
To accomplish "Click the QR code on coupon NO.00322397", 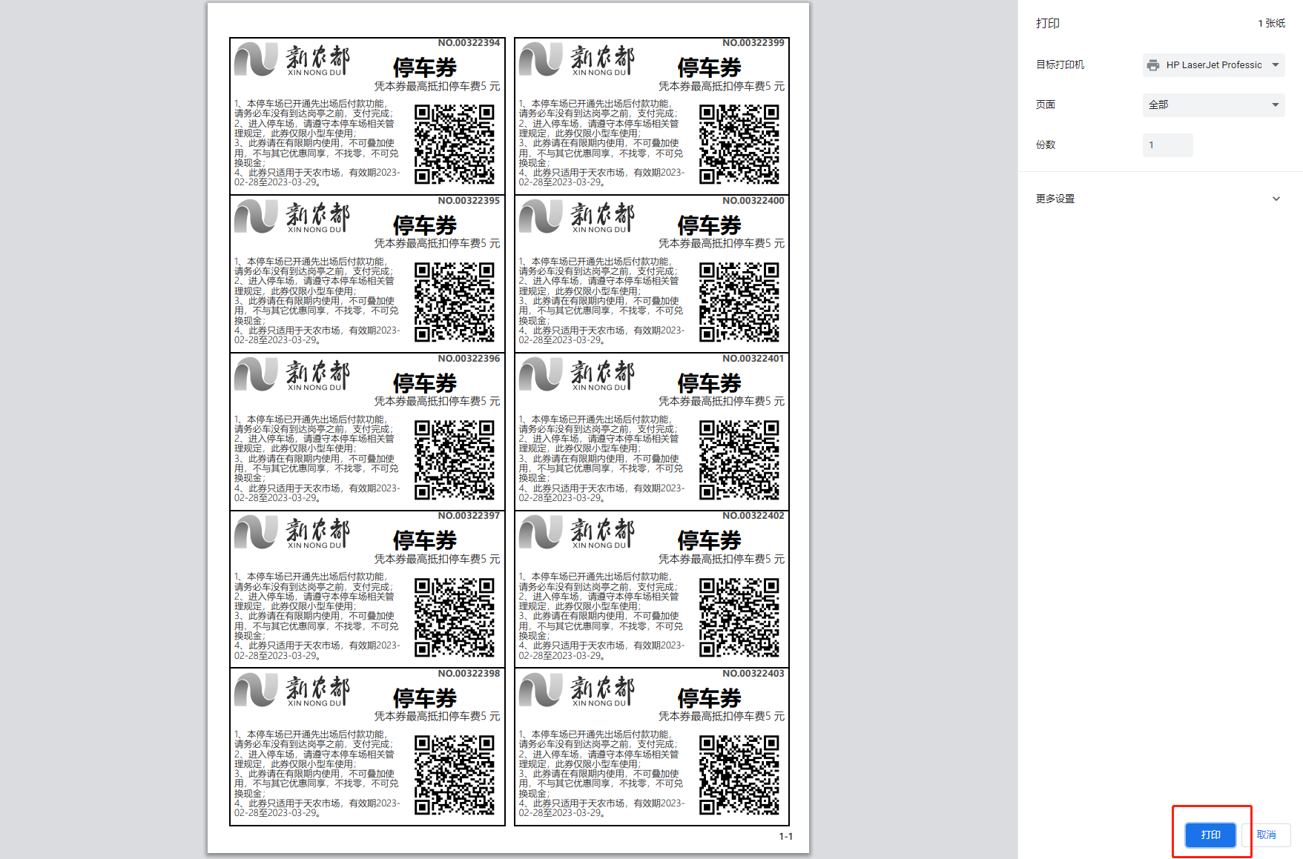I will click(x=455, y=617).
